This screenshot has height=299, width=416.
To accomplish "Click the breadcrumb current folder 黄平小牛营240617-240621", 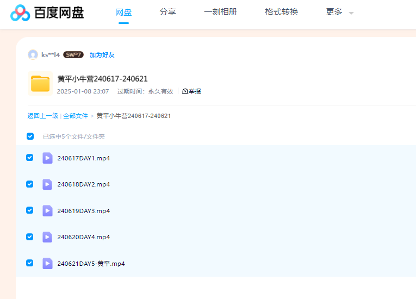I will [x=134, y=116].
